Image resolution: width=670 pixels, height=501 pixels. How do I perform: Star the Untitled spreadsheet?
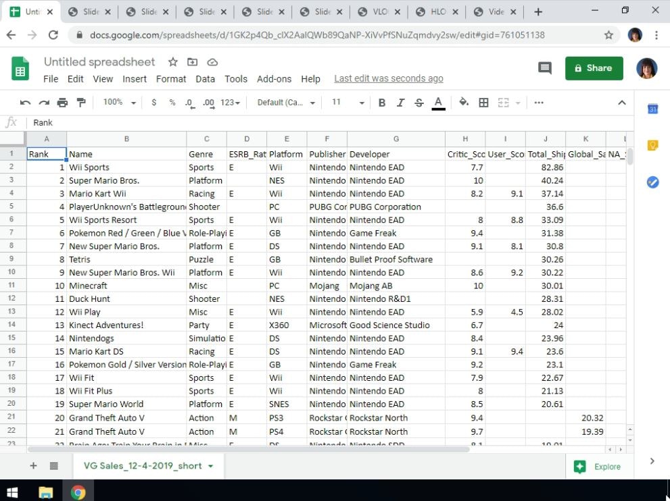click(173, 62)
